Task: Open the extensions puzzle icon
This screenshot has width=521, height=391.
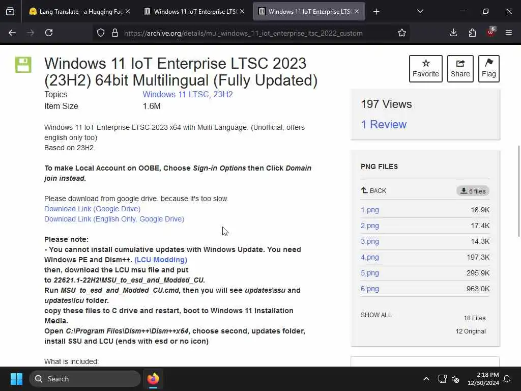Action: click(x=472, y=33)
